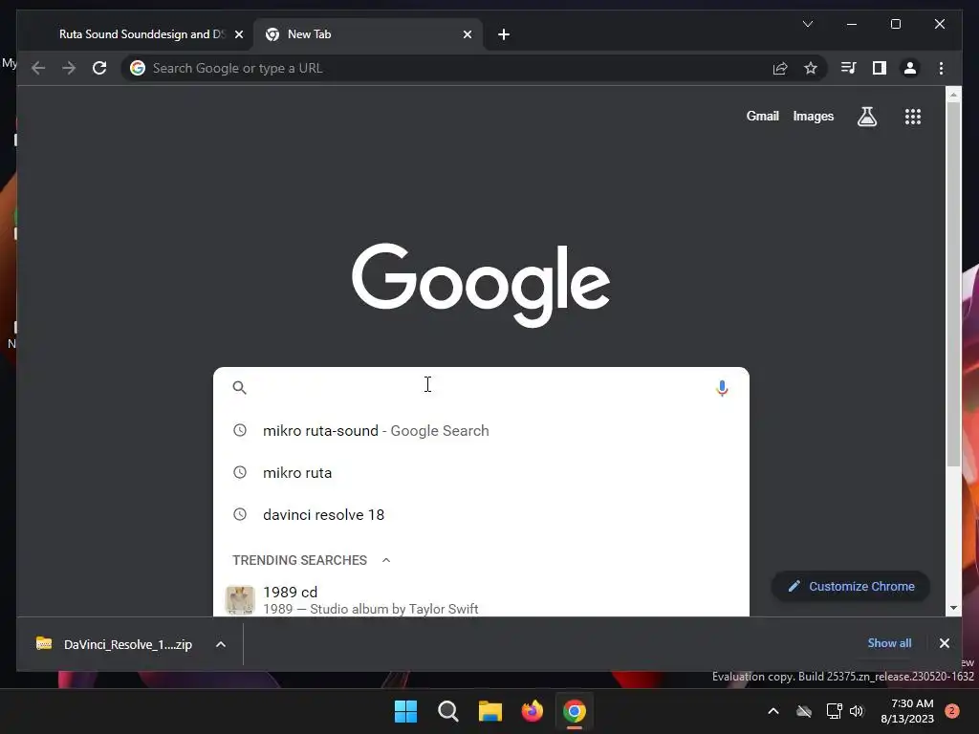Open the volume speaker tray icon
979x734 pixels.
pos(857,711)
